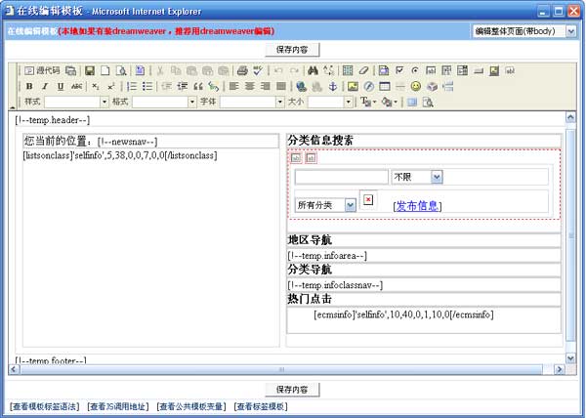Screen dimensions: 586x418
Task: Click the search keyword input field
Action: click(341, 177)
